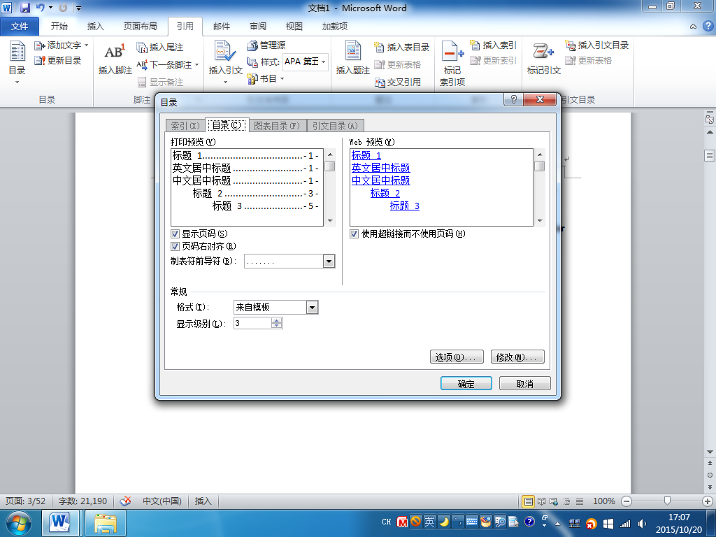Switch to print layout view in status bar

529,501
